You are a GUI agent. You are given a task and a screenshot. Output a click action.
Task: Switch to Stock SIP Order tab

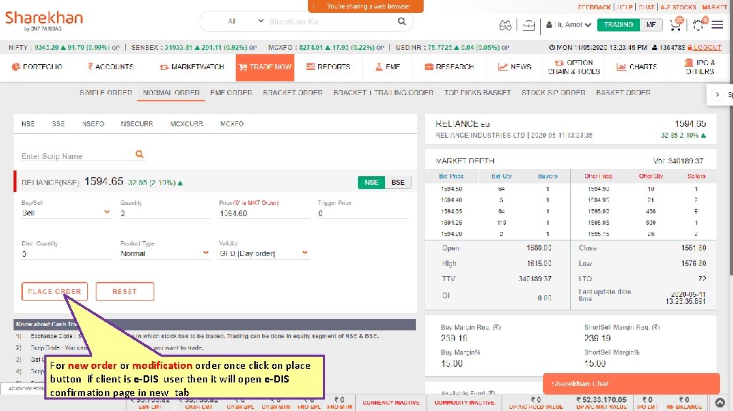click(x=554, y=93)
